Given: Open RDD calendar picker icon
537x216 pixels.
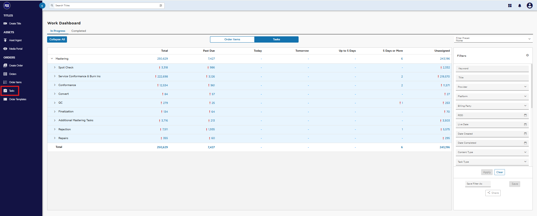Looking at the screenshot, I should [x=525, y=115].
